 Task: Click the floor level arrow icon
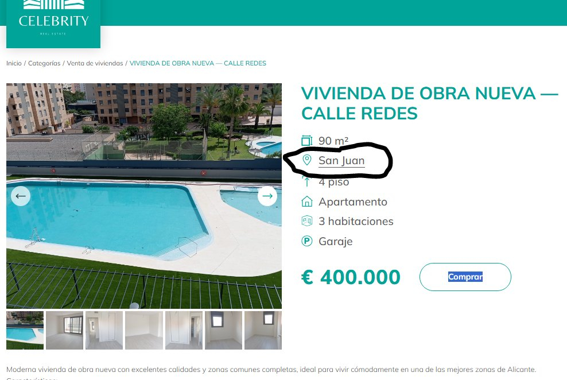tap(306, 181)
